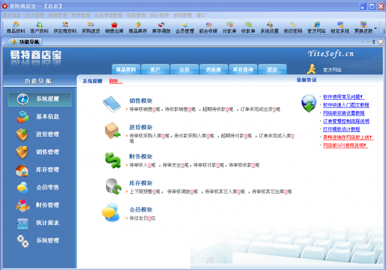Open 会员零售 in the sidebar

click(x=39, y=187)
